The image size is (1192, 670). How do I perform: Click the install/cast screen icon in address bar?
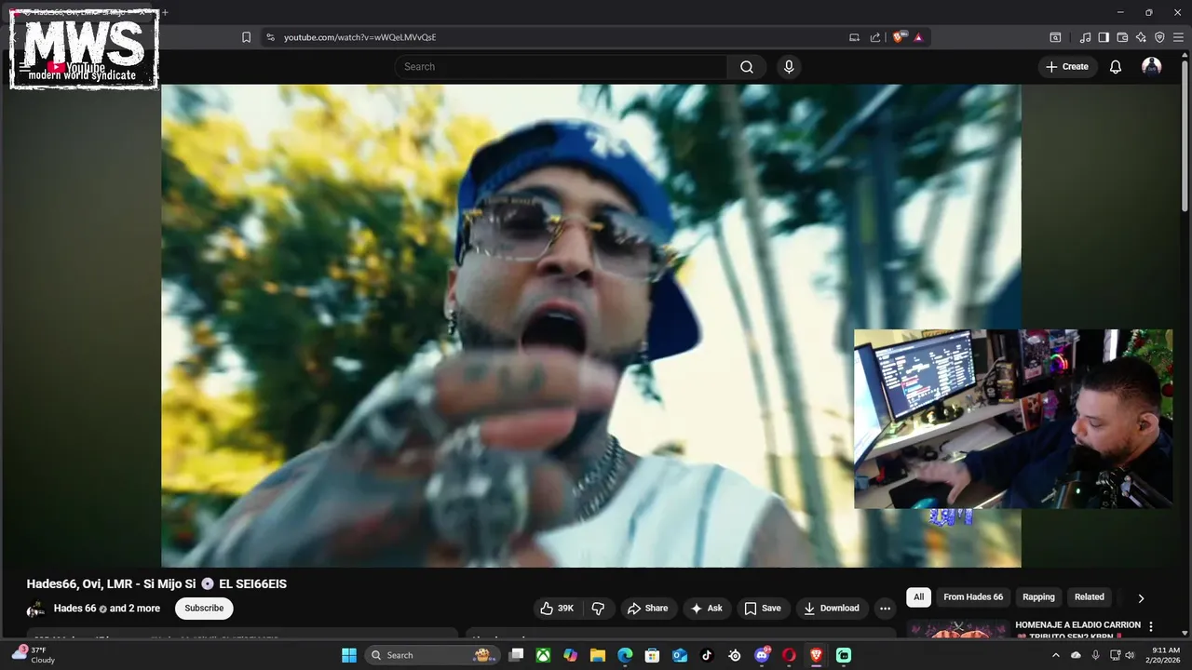(854, 37)
